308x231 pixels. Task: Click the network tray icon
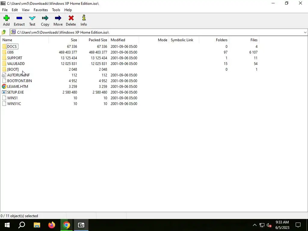[x=262, y=225]
